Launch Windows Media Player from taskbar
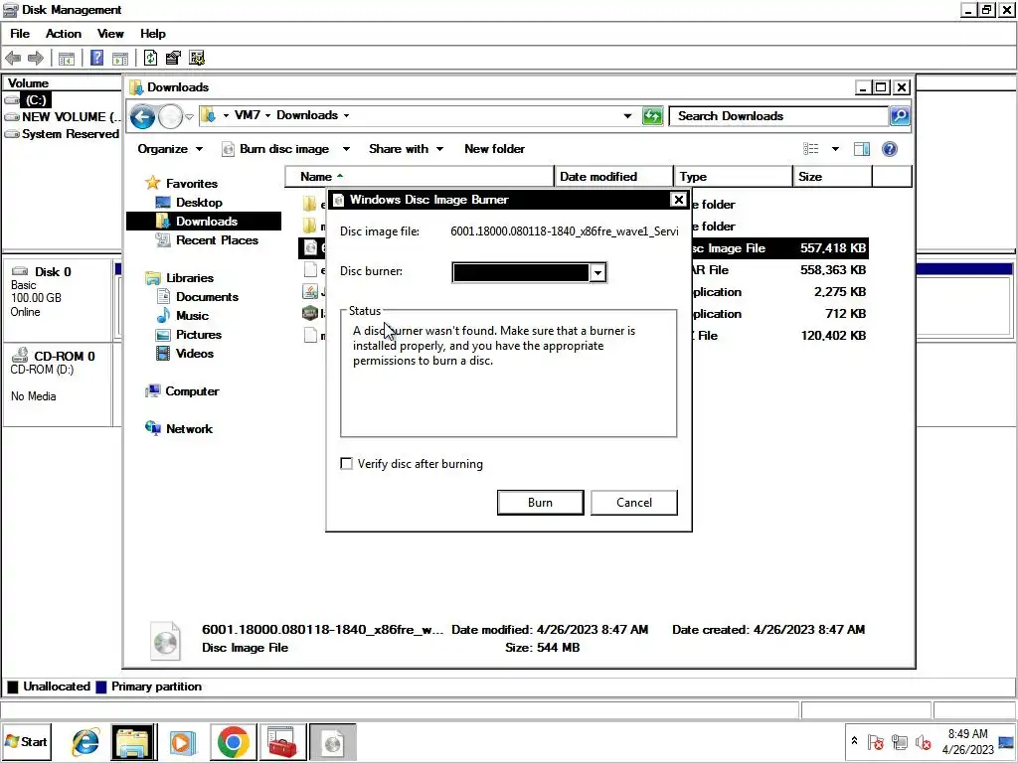Image resolution: width=1018 pixels, height=763 pixels. point(183,742)
